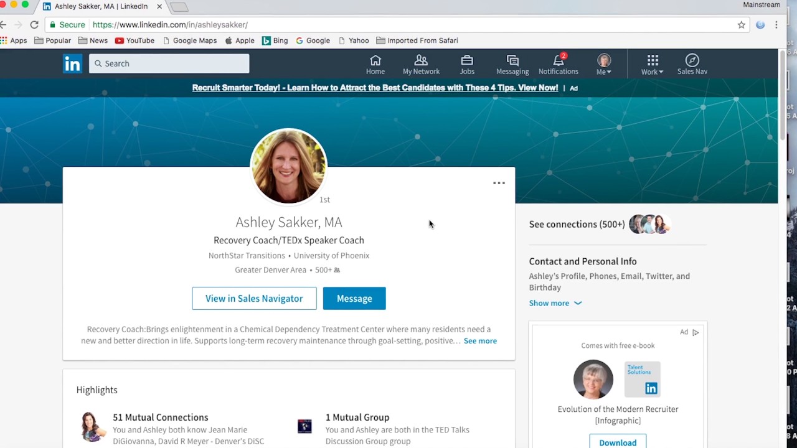Expand the Work apps grid menu
Viewport: 797px width, 448px height.
[x=652, y=64]
